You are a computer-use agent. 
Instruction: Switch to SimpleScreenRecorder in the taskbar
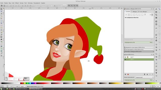(x=22, y=89)
